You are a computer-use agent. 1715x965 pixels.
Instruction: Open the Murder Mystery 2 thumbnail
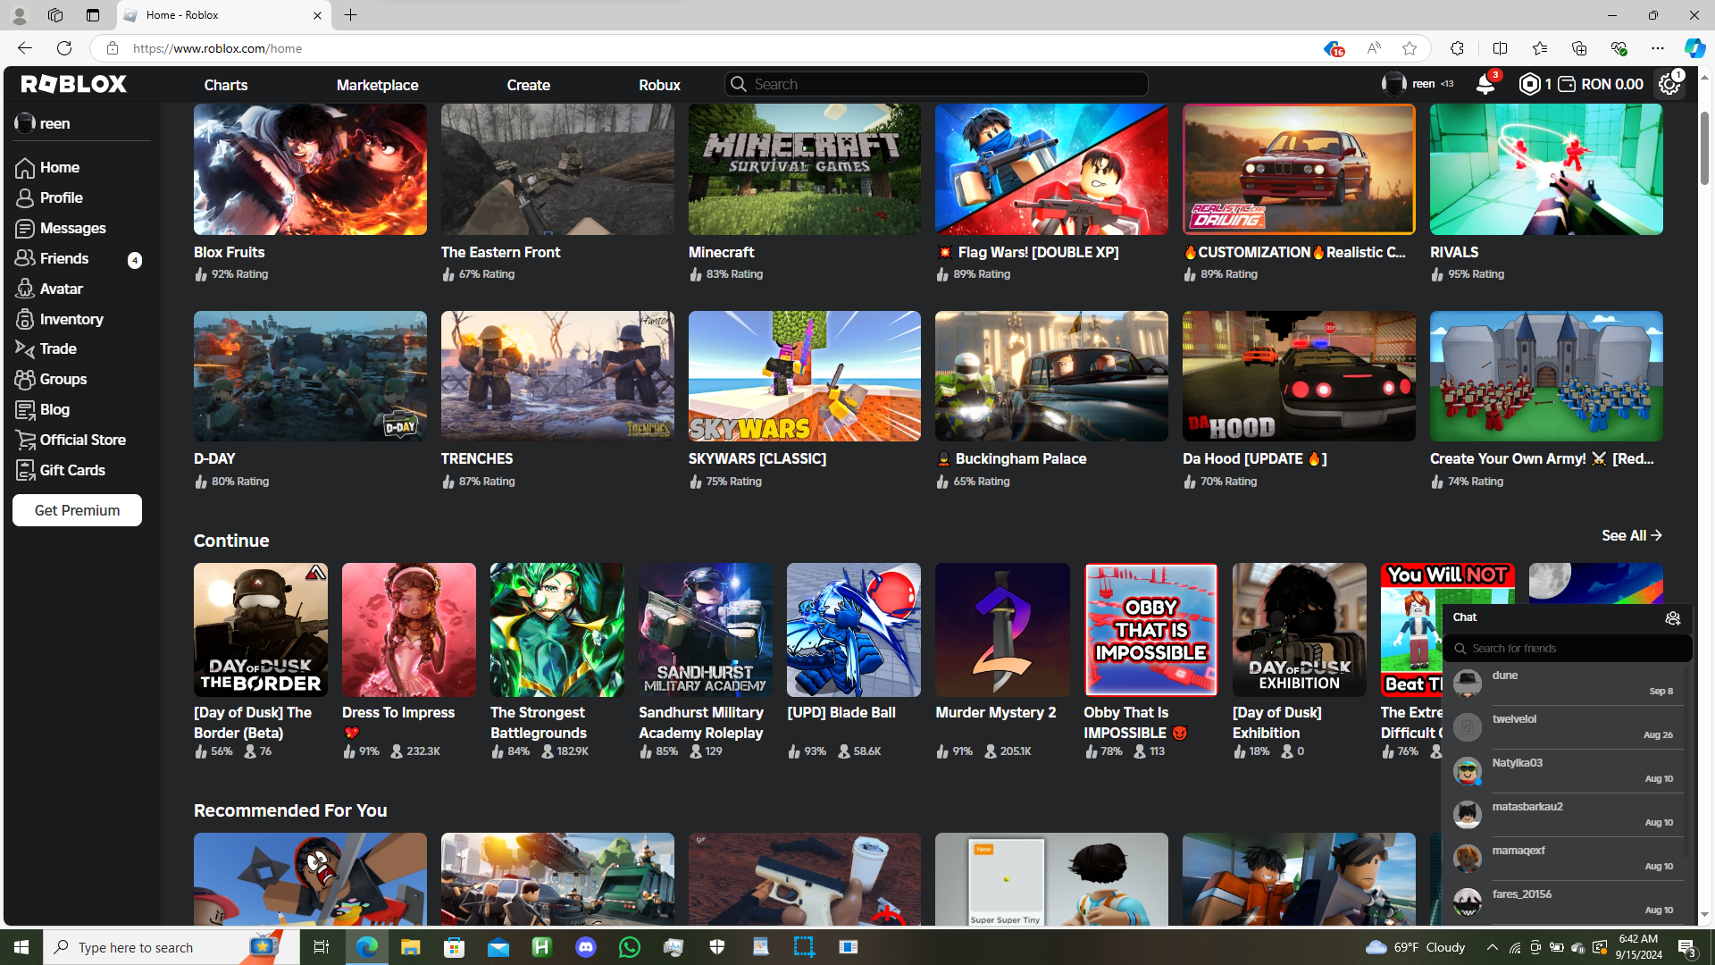click(1002, 630)
